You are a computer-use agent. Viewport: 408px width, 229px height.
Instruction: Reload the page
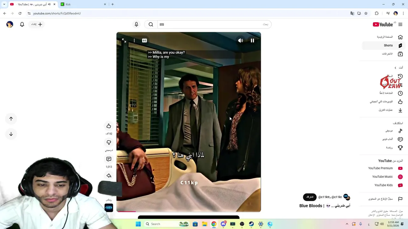20,13
